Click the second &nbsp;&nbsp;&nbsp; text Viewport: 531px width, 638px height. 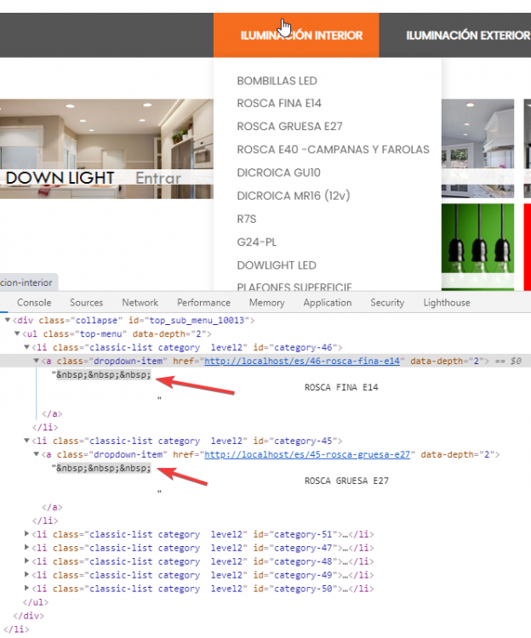(103, 469)
